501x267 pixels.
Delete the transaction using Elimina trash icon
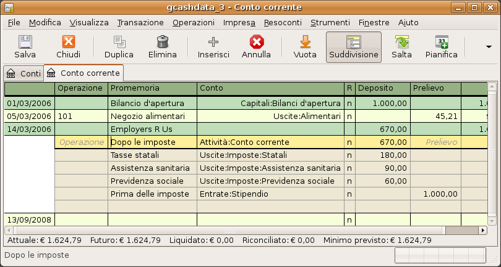point(162,42)
